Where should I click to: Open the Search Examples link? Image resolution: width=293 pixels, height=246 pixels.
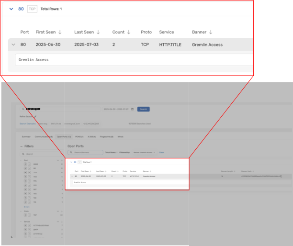pyautogui.click(x=27, y=123)
